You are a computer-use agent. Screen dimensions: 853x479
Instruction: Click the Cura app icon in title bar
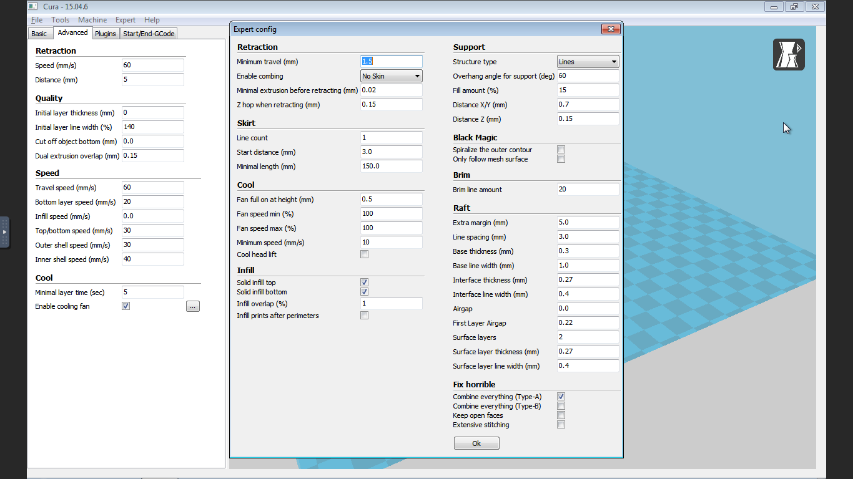[32, 6]
